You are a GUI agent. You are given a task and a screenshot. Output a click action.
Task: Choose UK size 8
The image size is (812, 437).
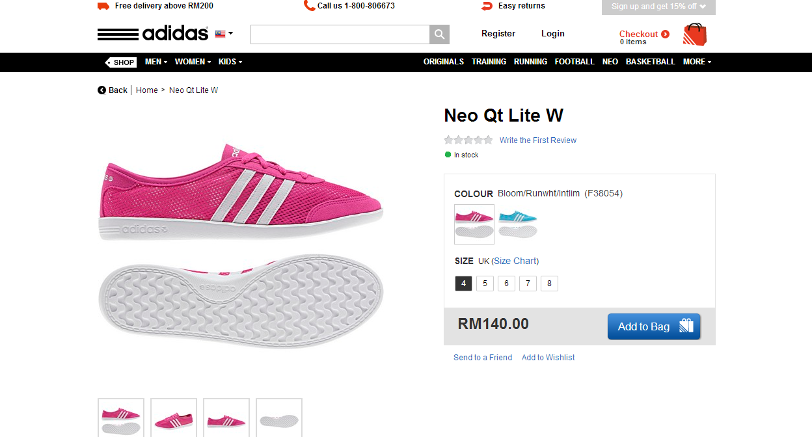point(549,284)
